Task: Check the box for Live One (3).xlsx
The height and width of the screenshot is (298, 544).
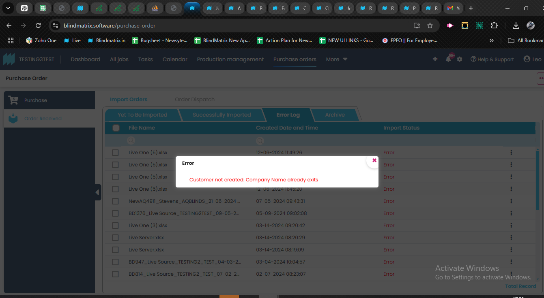Action: pyautogui.click(x=116, y=226)
